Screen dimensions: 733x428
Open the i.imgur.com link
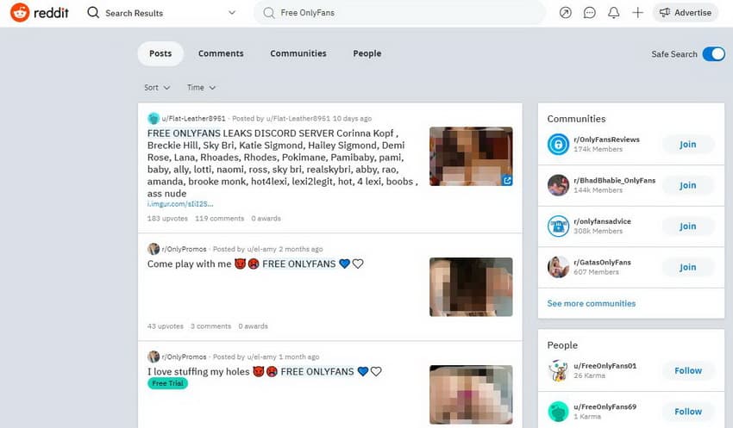click(180, 204)
